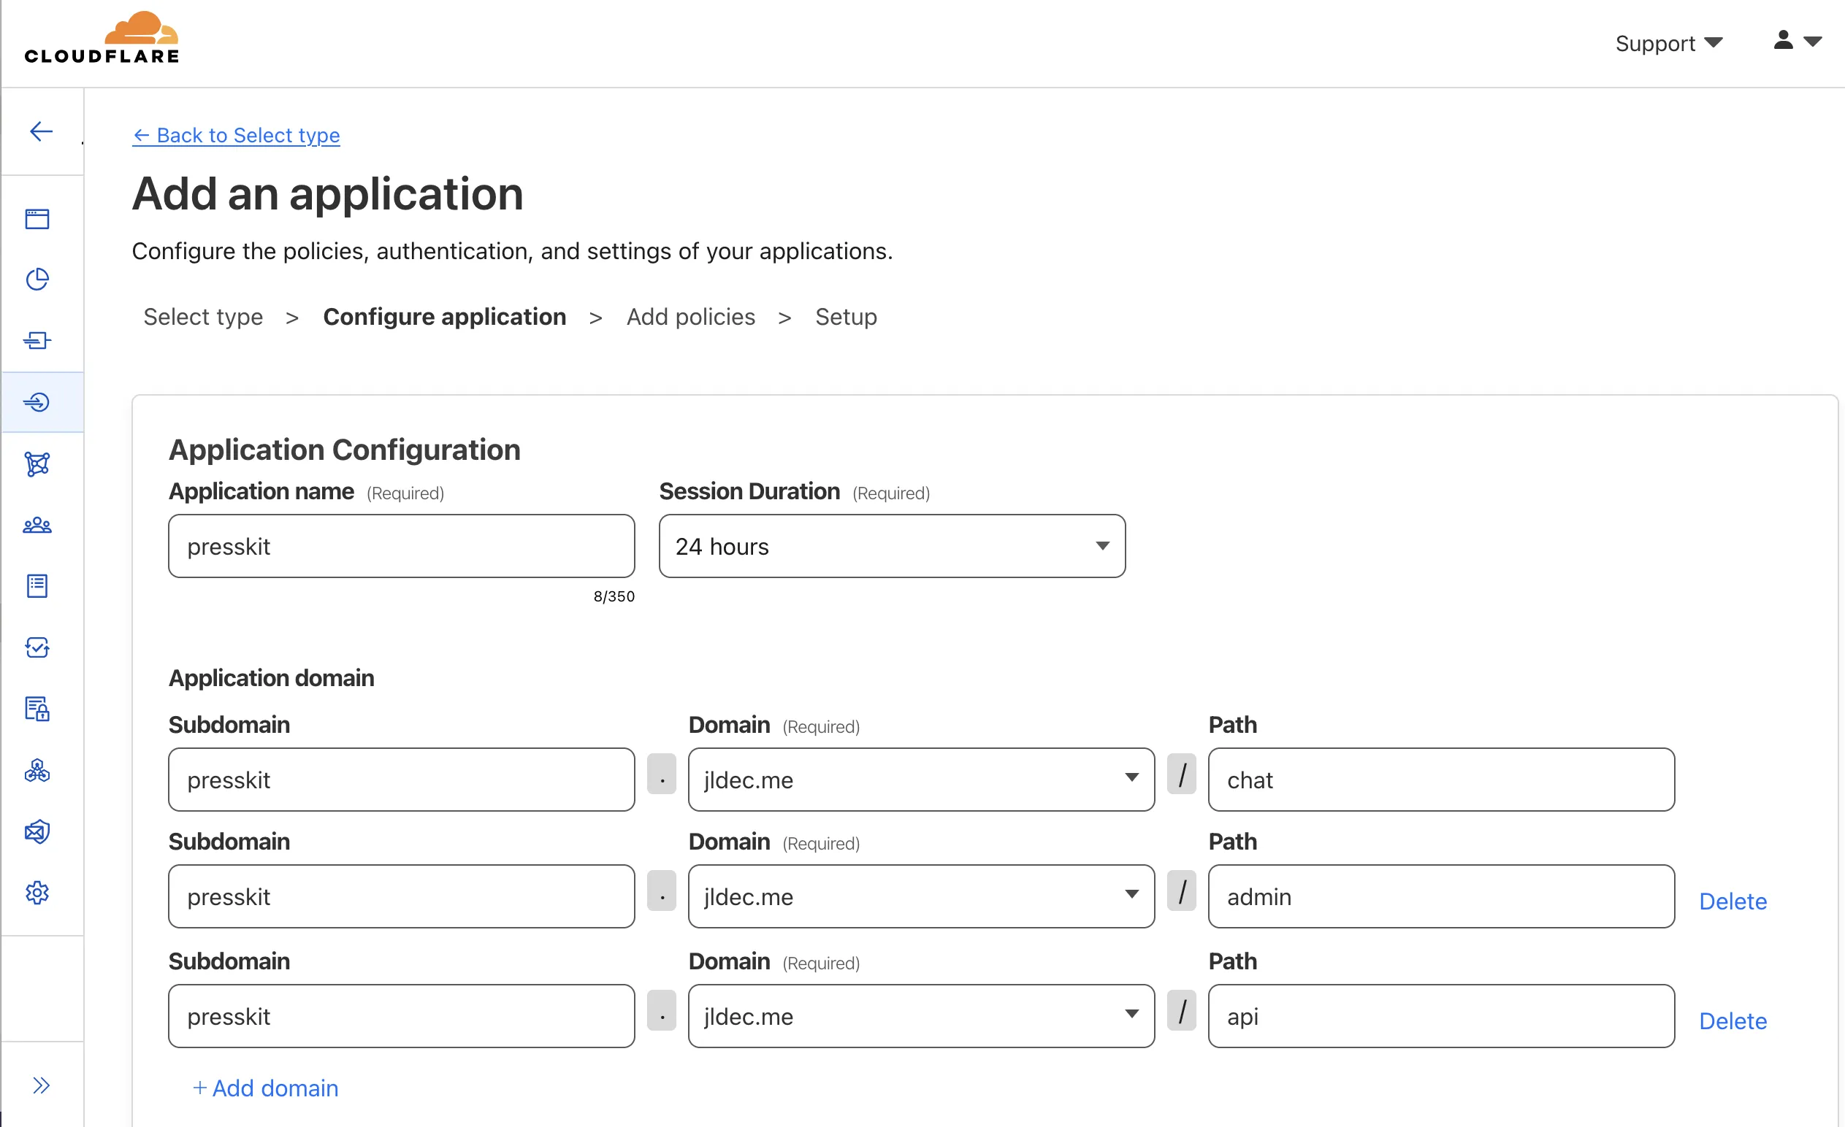Click the Application name input field

(402, 547)
